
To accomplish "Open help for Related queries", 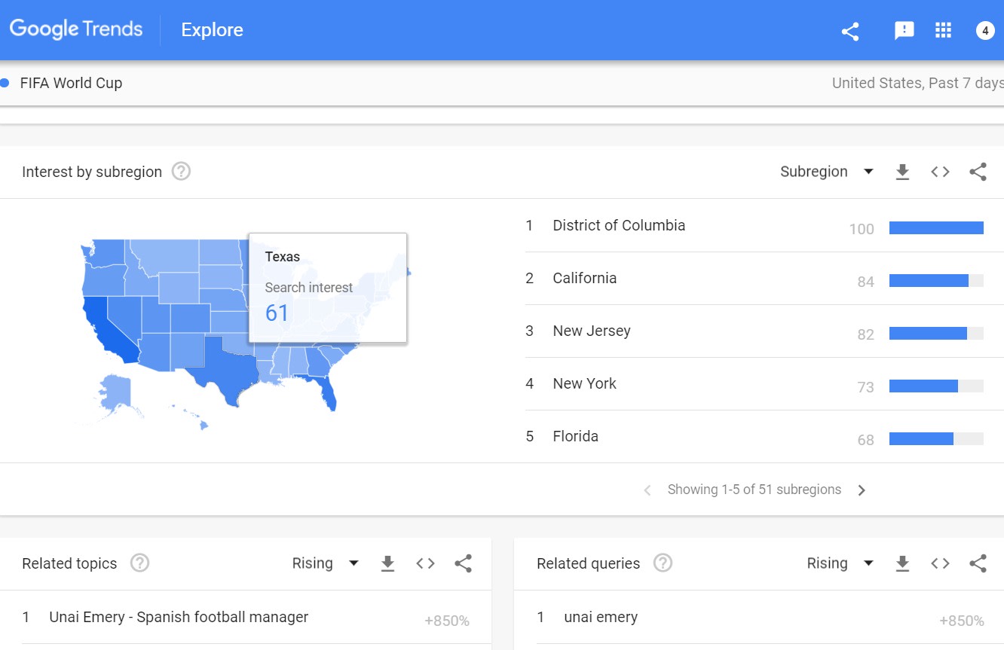I will point(663,563).
